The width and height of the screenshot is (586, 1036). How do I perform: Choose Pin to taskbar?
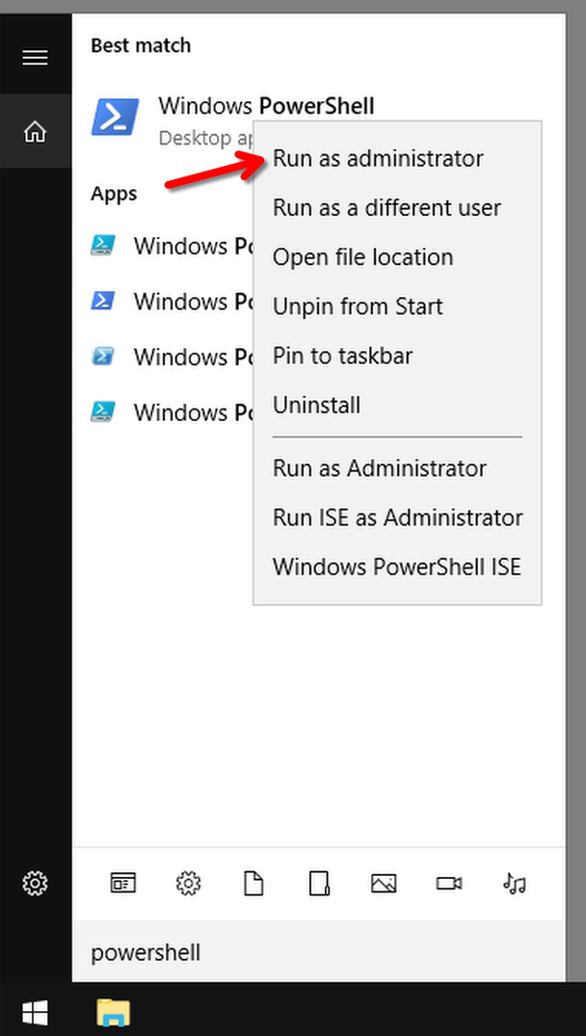pyautogui.click(x=342, y=356)
